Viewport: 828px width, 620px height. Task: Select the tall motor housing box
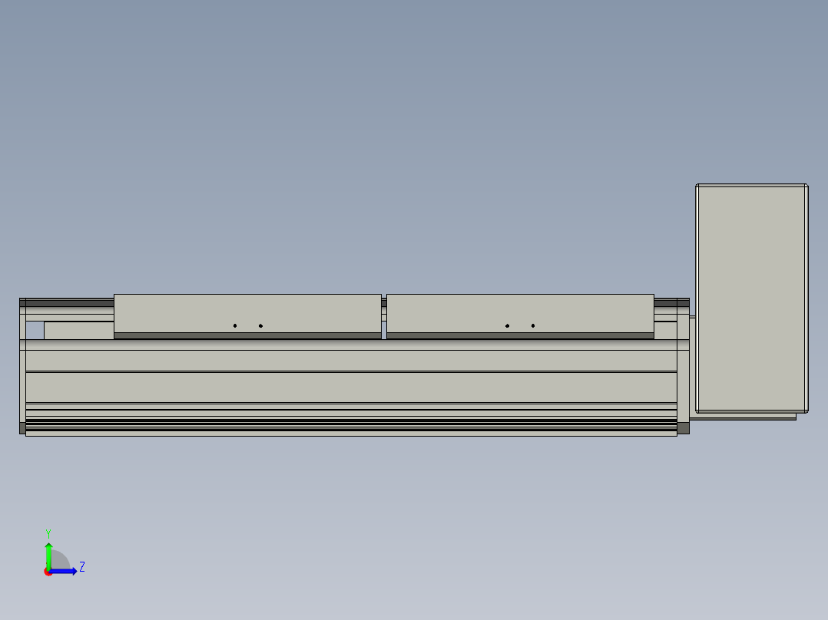click(x=750, y=298)
